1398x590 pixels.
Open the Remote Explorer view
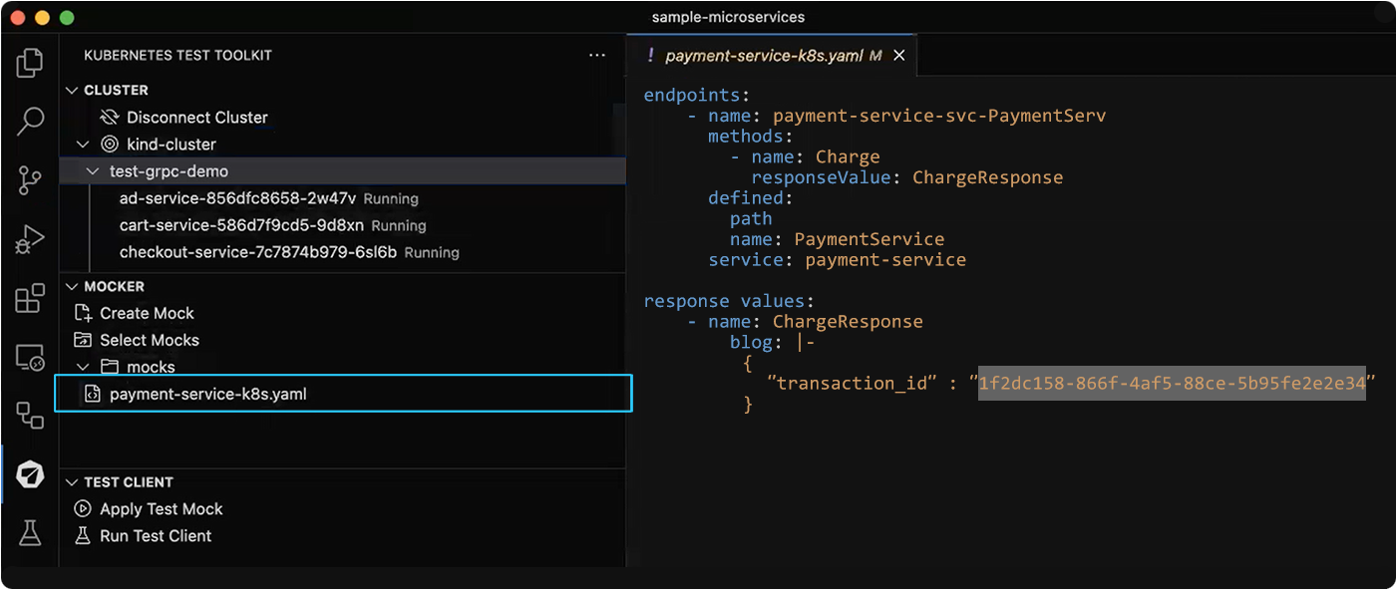click(x=30, y=356)
